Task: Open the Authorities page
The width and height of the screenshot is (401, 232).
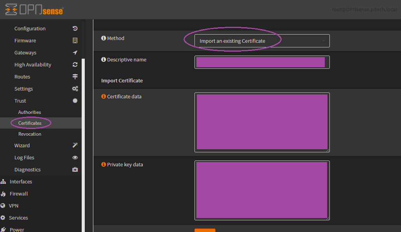Action: tap(30, 112)
